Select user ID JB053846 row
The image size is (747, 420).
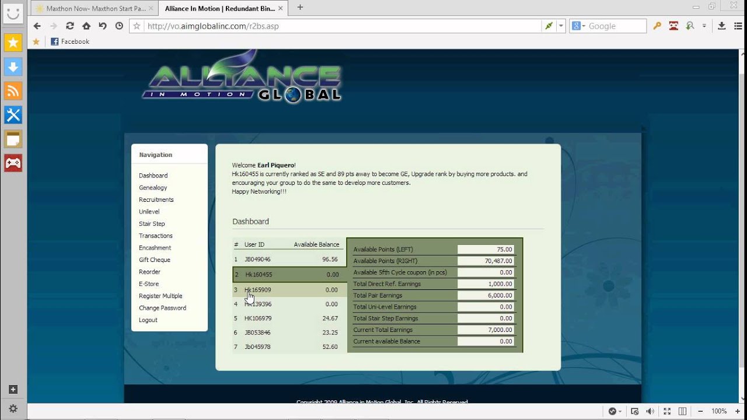coord(289,332)
